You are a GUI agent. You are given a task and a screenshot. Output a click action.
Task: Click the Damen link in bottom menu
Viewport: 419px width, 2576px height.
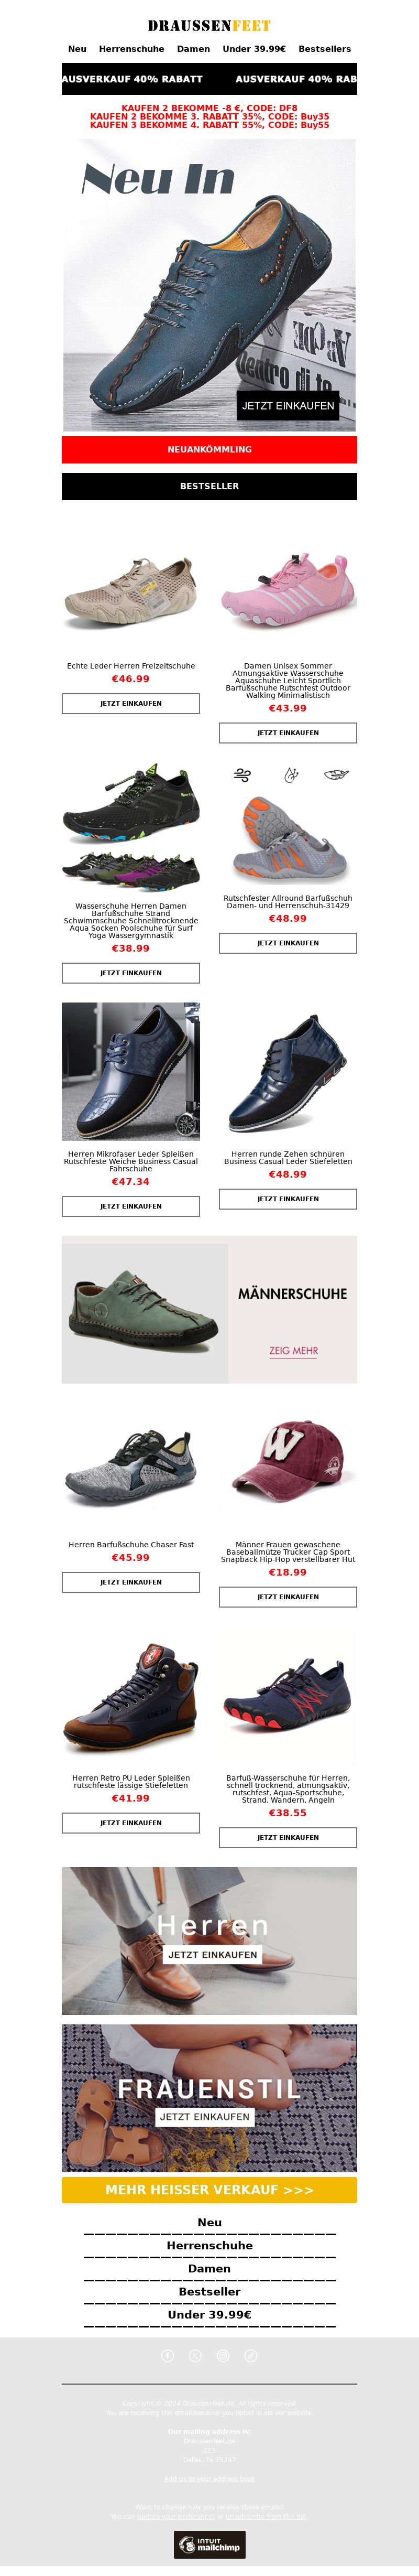pos(209,2268)
